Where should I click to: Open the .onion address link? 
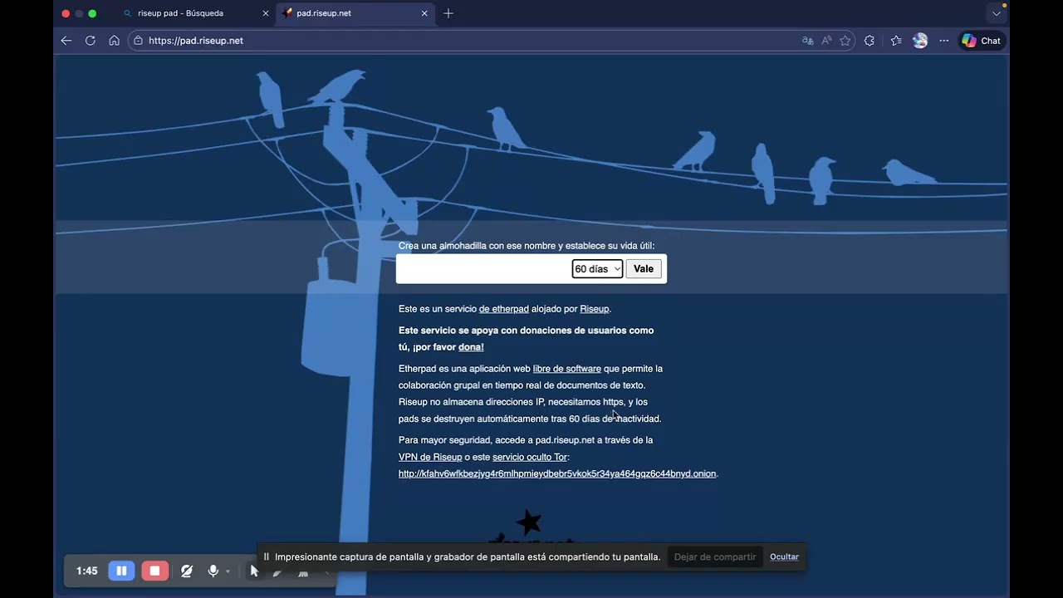tap(557, 474)
